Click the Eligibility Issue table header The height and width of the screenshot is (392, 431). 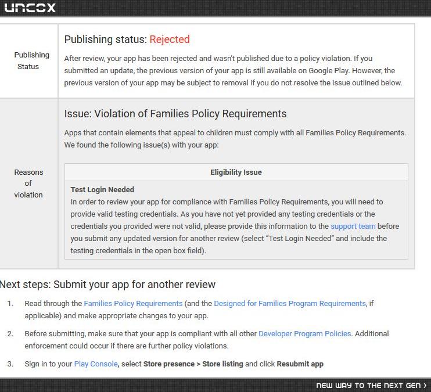(x=236, y=172)
